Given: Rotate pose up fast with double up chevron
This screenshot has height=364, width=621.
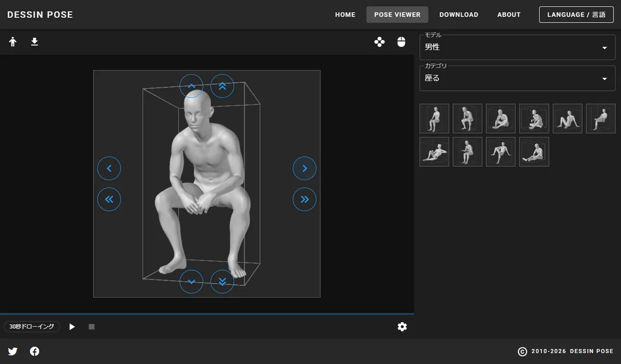Looking at the screenshot, I should pos(223,86).
